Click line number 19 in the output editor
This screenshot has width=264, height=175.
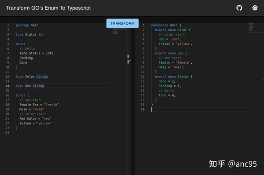click(x=143, y=109)
